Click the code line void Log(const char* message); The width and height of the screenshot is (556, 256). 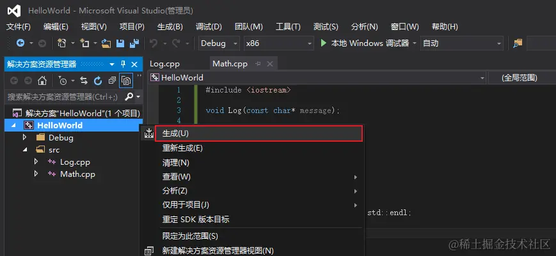(x=273, y=110)
